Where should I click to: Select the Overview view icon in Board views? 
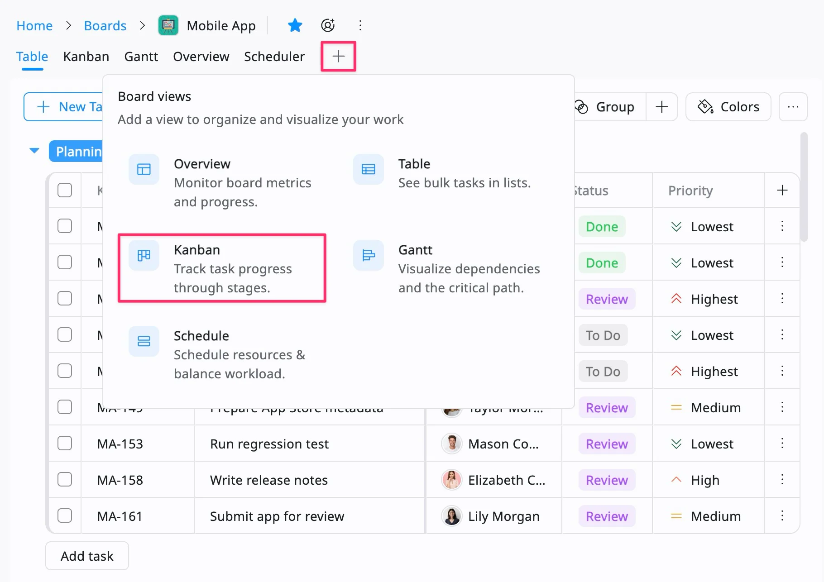[144, 169]
